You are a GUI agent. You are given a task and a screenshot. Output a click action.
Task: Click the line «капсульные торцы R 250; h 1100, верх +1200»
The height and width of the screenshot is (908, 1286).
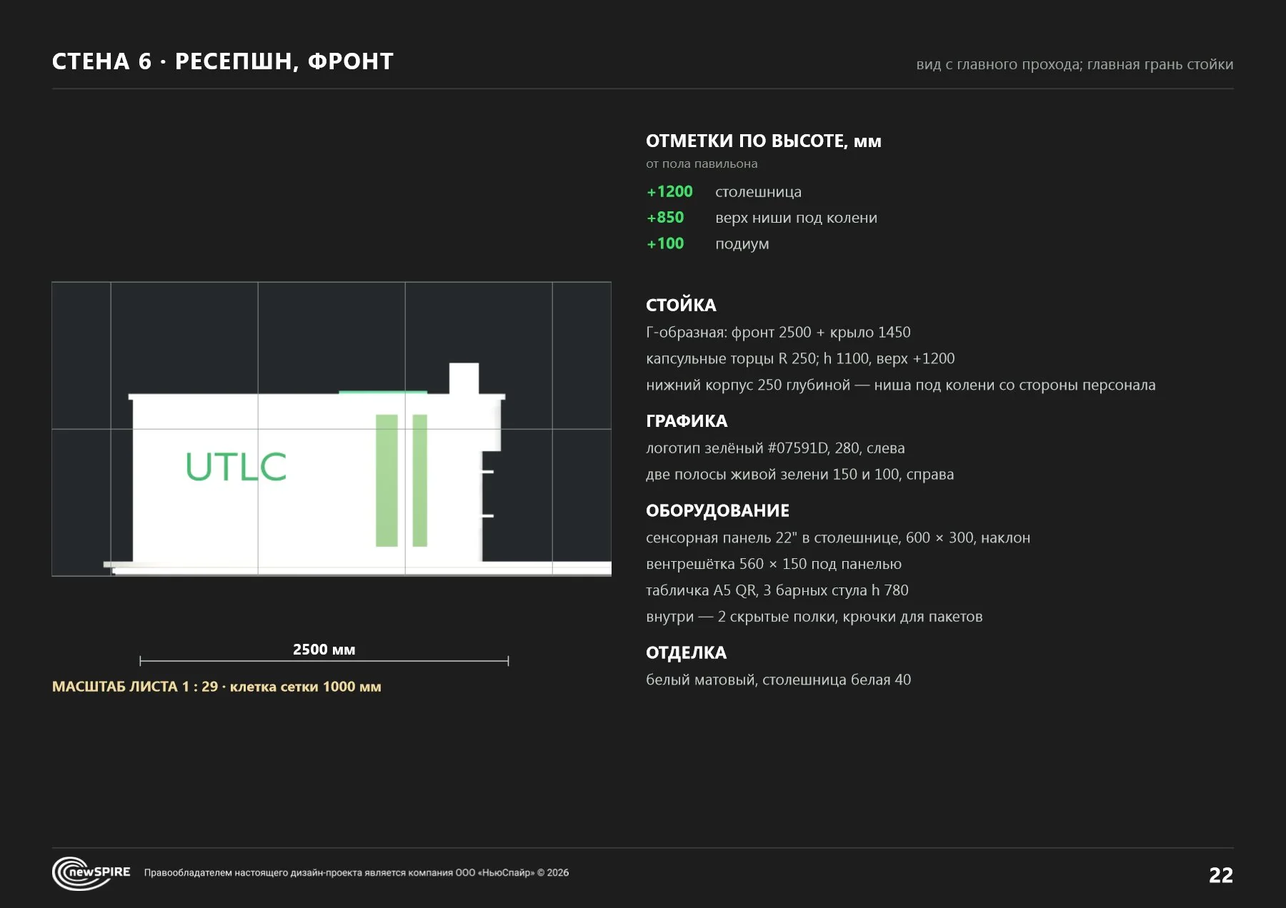click(800, 358)
